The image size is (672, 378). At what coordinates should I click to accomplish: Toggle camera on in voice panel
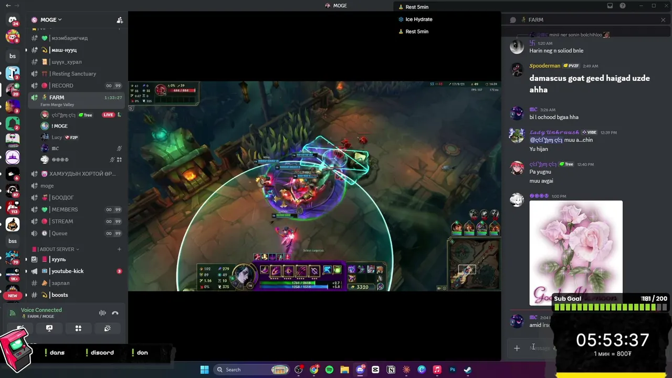click(x=20, y=328)
